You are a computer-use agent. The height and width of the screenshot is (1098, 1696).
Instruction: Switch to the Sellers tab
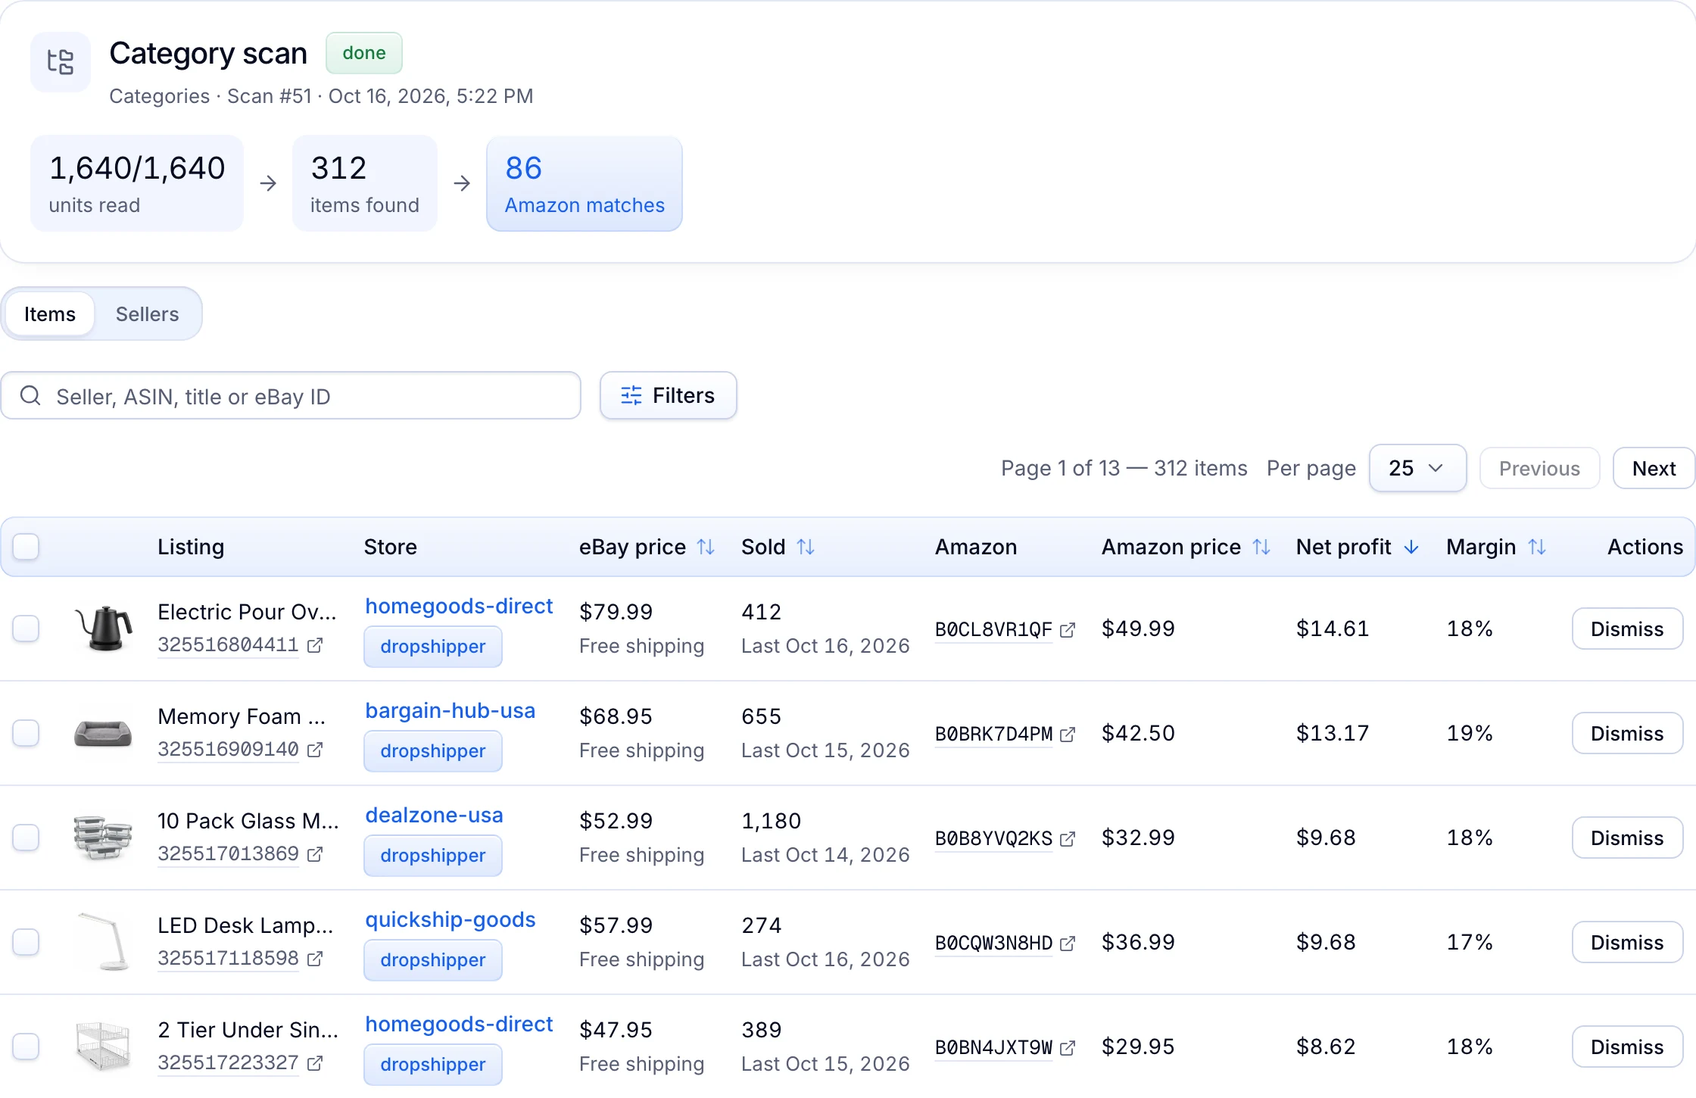pyautogui.click(x=147, y=313)
